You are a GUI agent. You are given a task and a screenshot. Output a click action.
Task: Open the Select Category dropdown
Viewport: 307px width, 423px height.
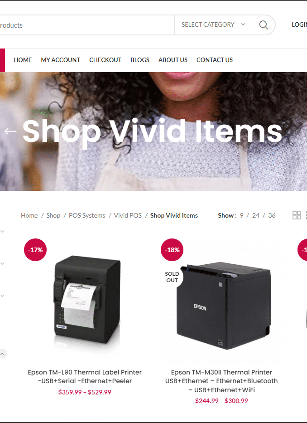(213, 24)
